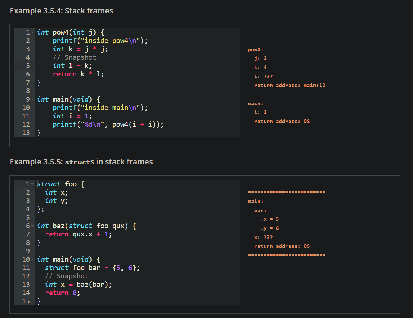Viewport: 413px width, 318px height.
Task: Click 'x: ???' in the main frame output
Action: pyautogui.click(x=263, y=237)
